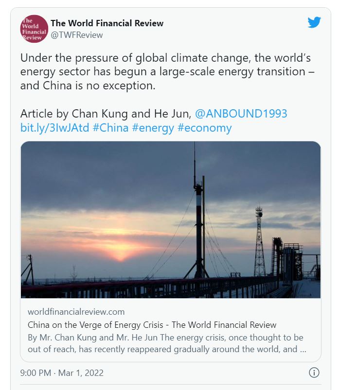
Task: Open the sunset oil rig preview image
Action: [x=171, y=220]
